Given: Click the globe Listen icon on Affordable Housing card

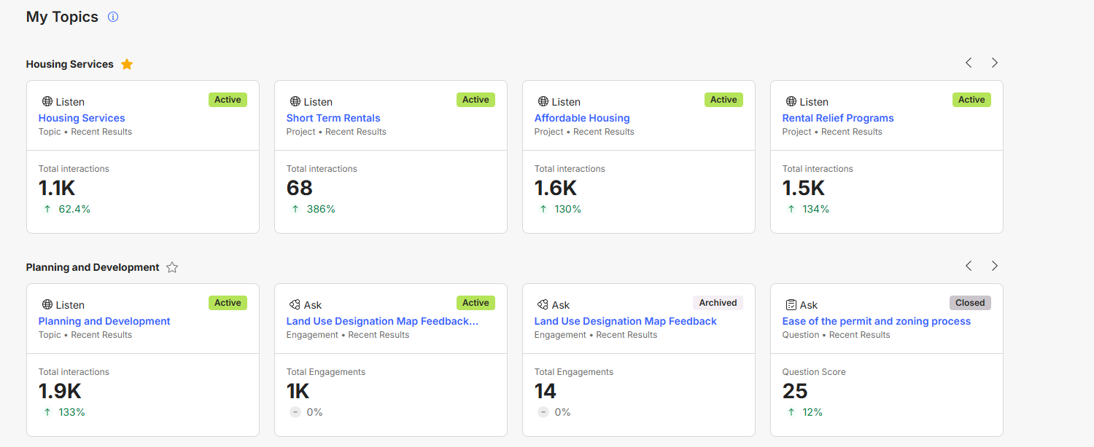Looking at the screenshot, I should coord(543,102).
